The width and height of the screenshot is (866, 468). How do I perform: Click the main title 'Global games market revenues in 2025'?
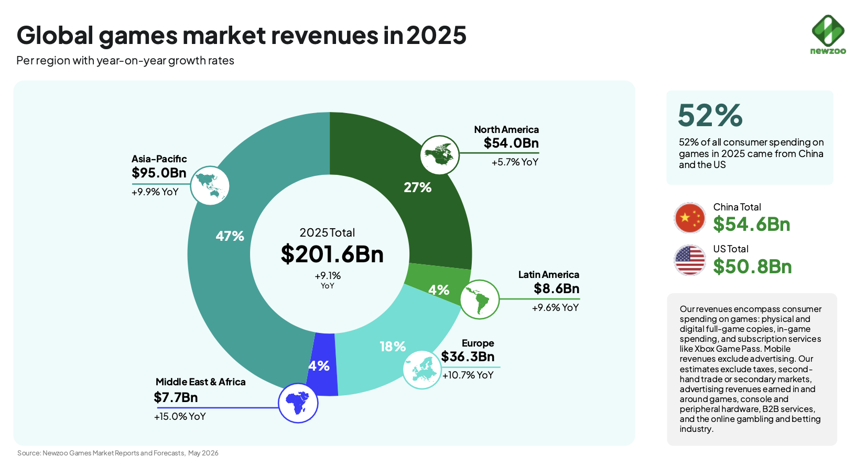click(241, 36)
